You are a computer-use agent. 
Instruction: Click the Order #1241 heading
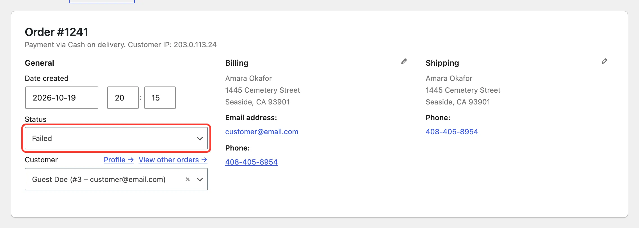point(56,32)
